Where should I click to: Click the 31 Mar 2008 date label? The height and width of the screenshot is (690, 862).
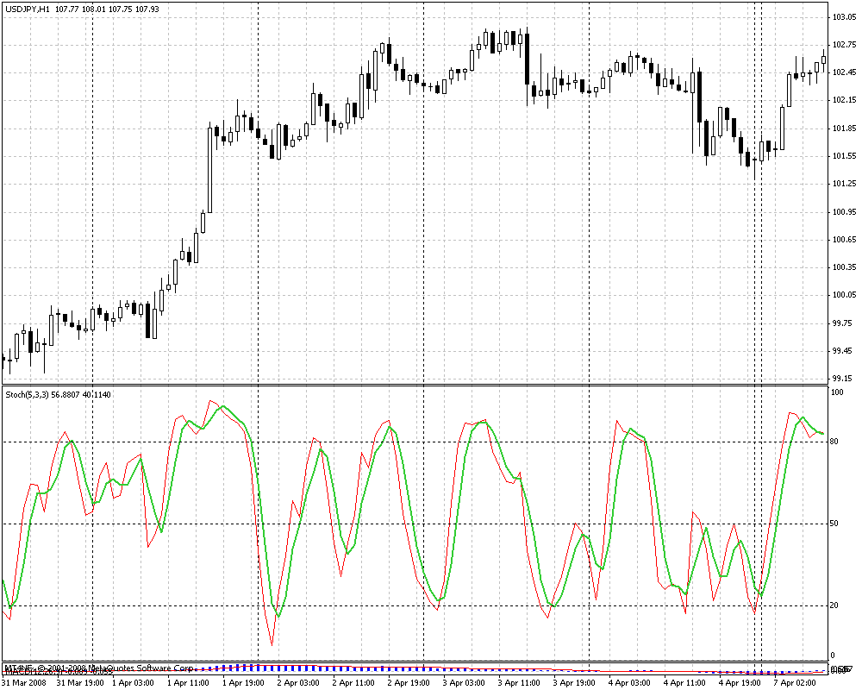(25, 682)
